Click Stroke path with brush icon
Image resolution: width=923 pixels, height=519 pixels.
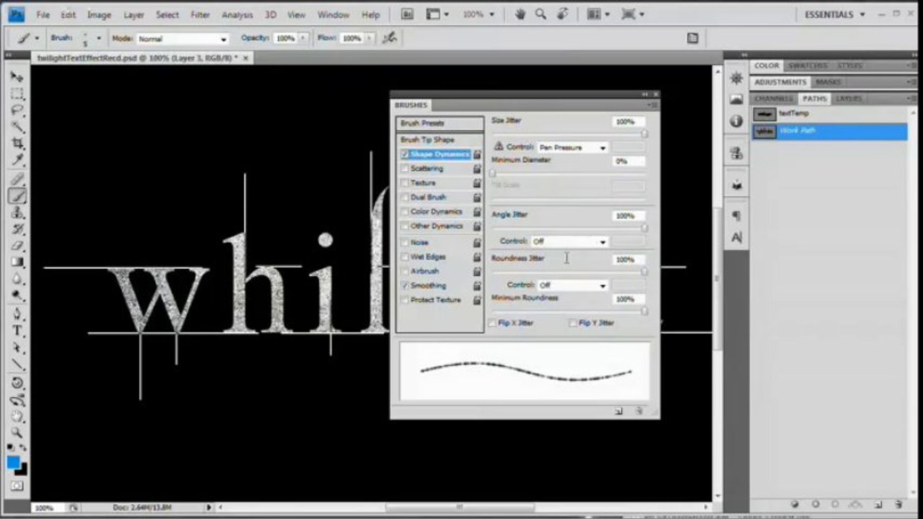coord(815,505)
